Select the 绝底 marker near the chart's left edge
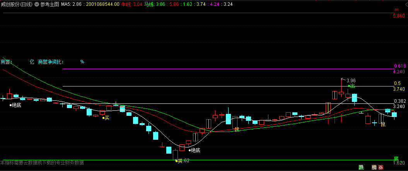The width and height of the screenshot is (408, 171). (15, 105)
